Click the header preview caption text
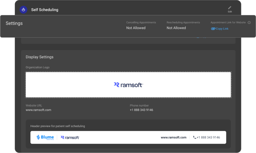This screenshot has width=256, height=153. [x=57, y=126]
